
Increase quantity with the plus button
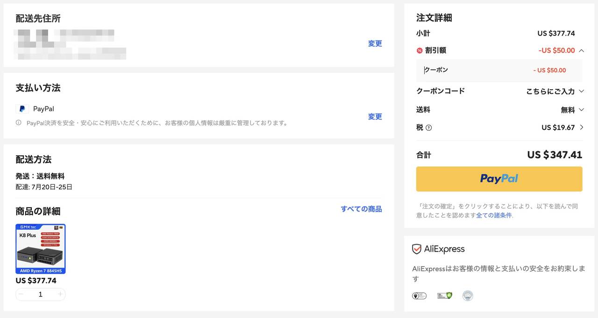tap(60, 294)
